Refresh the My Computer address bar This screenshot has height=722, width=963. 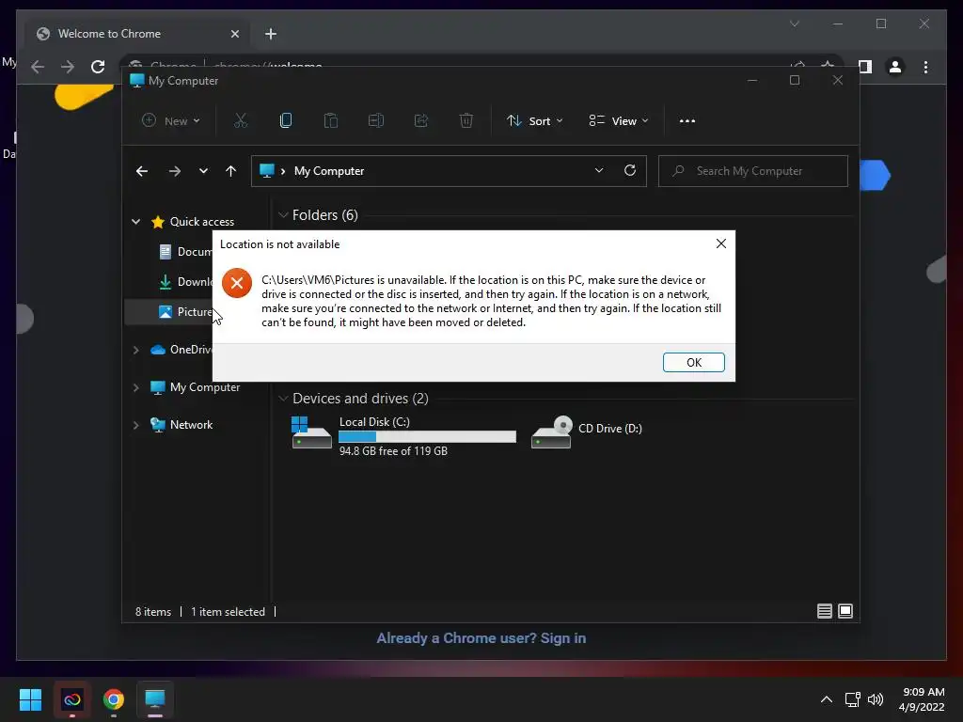629,171
